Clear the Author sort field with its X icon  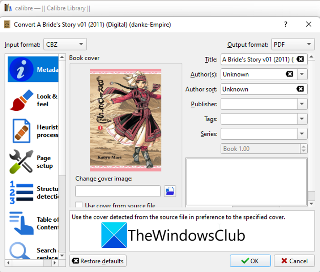point(300,89)
